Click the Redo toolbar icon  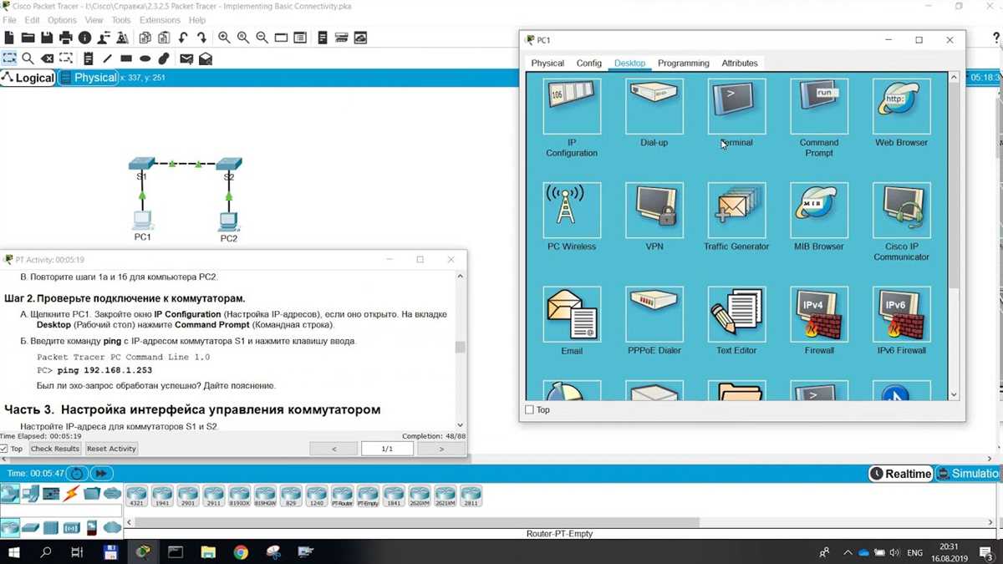[x=202, y=38]
